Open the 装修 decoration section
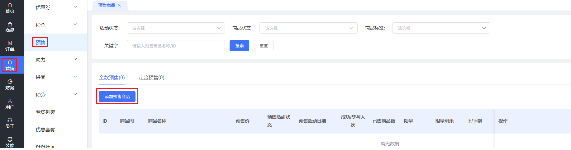The image size is (571, 150). coord(10,143)
